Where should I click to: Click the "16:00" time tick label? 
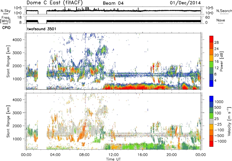pyautogui.click(x=142, y=155)
